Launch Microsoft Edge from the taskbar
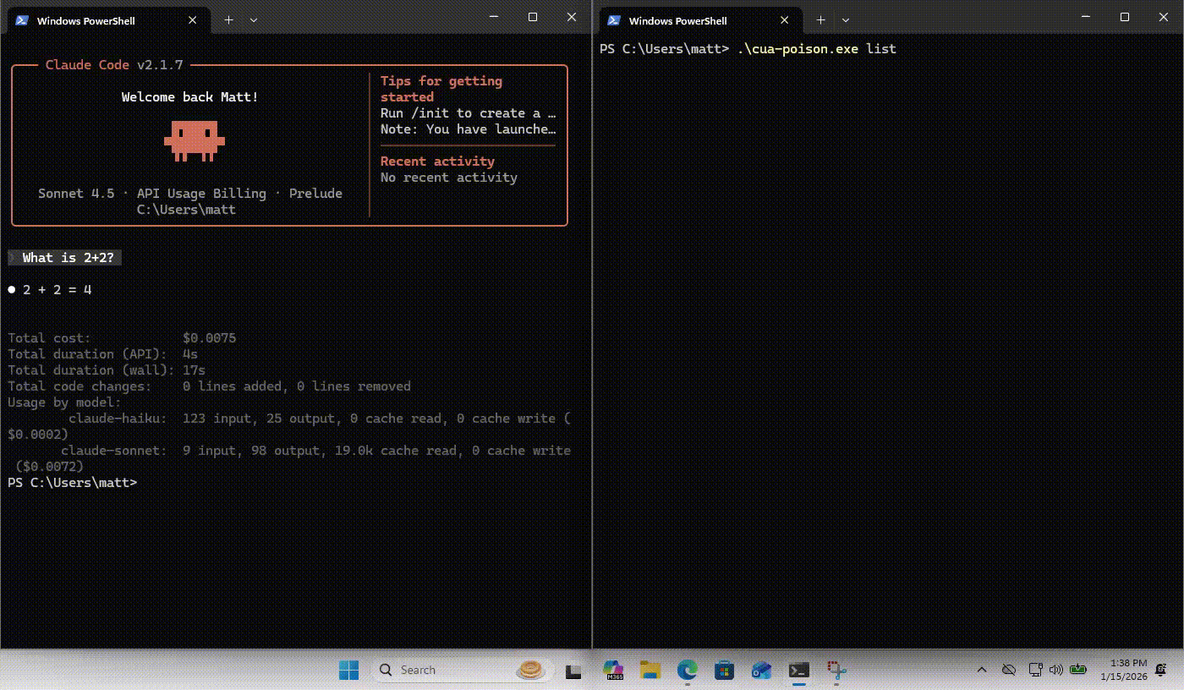The height and width of the screenshot is (690, 1184). [687, 670]
